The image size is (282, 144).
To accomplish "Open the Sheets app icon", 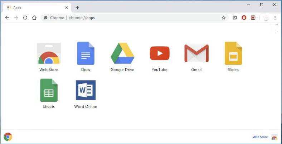I will coord(49,90).
